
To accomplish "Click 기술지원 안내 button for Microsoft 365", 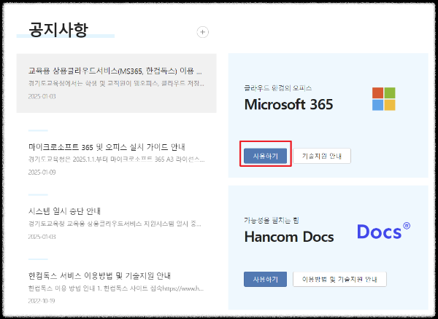I will tap(322, 156).
